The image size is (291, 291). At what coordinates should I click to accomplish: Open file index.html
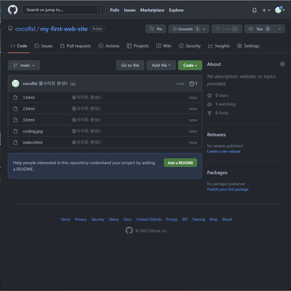click(x=33, y=142)
